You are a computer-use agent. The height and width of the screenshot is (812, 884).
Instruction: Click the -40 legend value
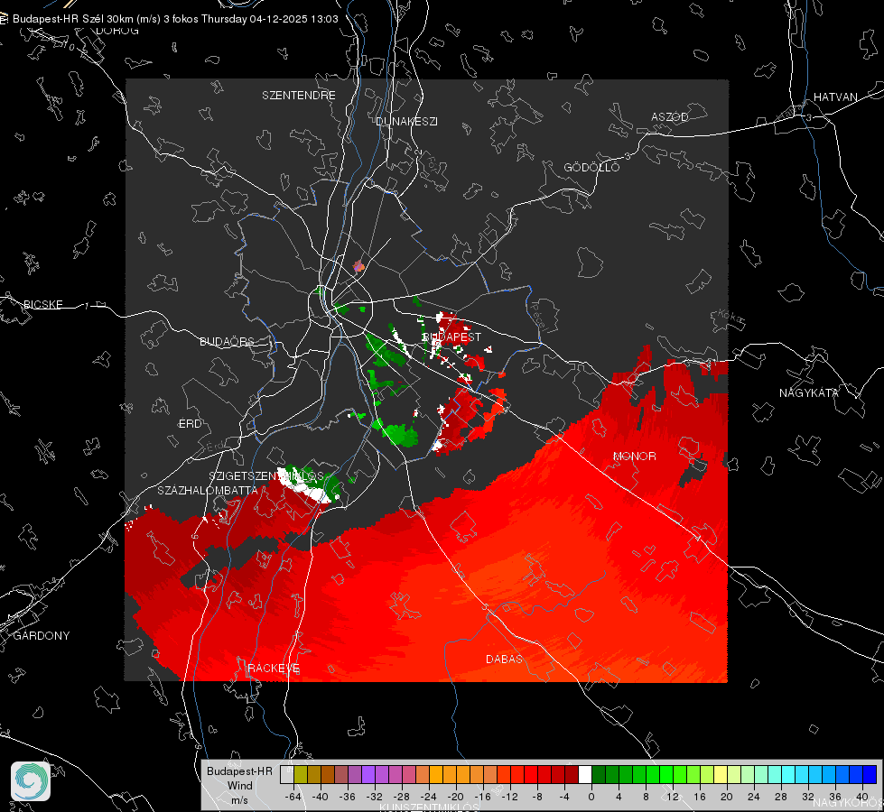click(320, 797)
